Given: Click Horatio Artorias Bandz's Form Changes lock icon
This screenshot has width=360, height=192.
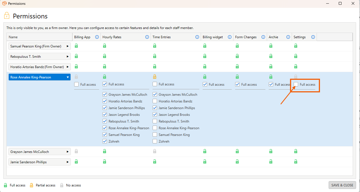Looking at the screenshot, I should (x=237, y=66).
